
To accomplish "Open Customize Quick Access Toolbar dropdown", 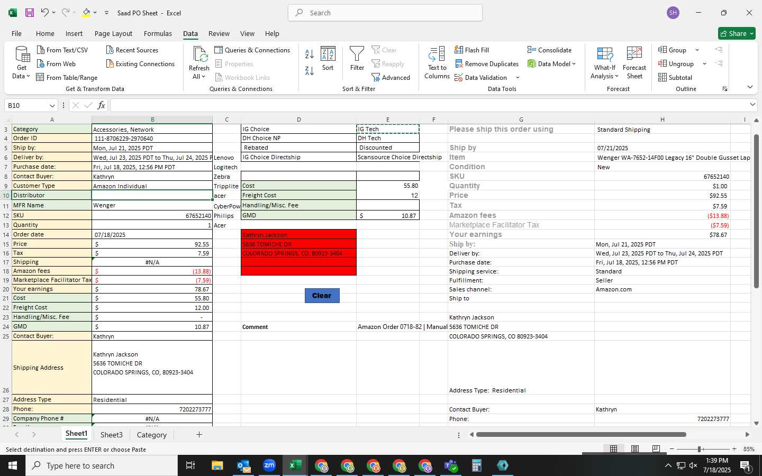I will (106, 13).
